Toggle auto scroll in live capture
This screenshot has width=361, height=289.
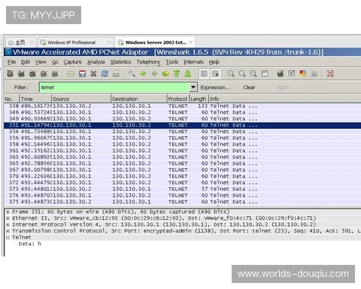point(215,73)
